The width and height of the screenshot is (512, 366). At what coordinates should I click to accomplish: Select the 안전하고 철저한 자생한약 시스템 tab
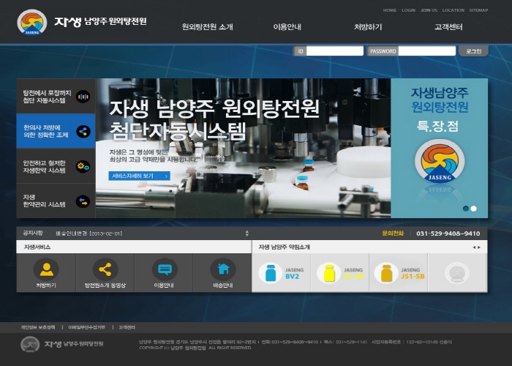coord(56,166)
